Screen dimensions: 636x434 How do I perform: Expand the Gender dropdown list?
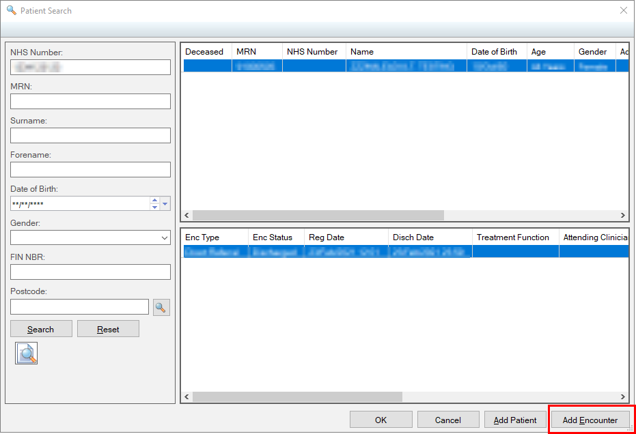[164, 237]
